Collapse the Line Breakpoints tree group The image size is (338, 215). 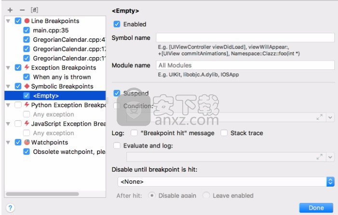[x=8, y=21]
